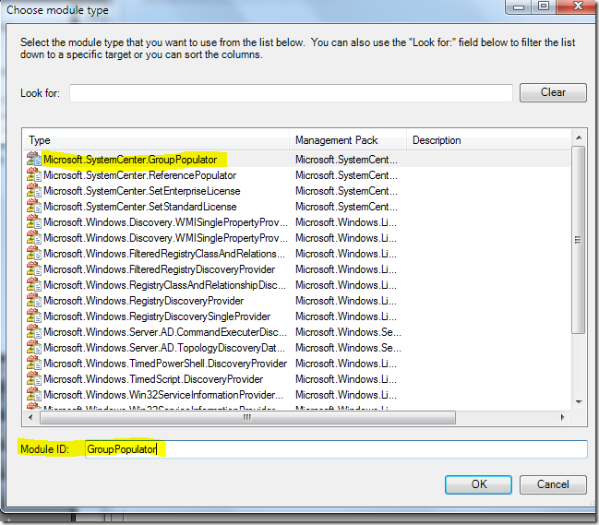Minimize the Choose module type window
The height and width of the screenshot is (525, 599).
point(519,6)
